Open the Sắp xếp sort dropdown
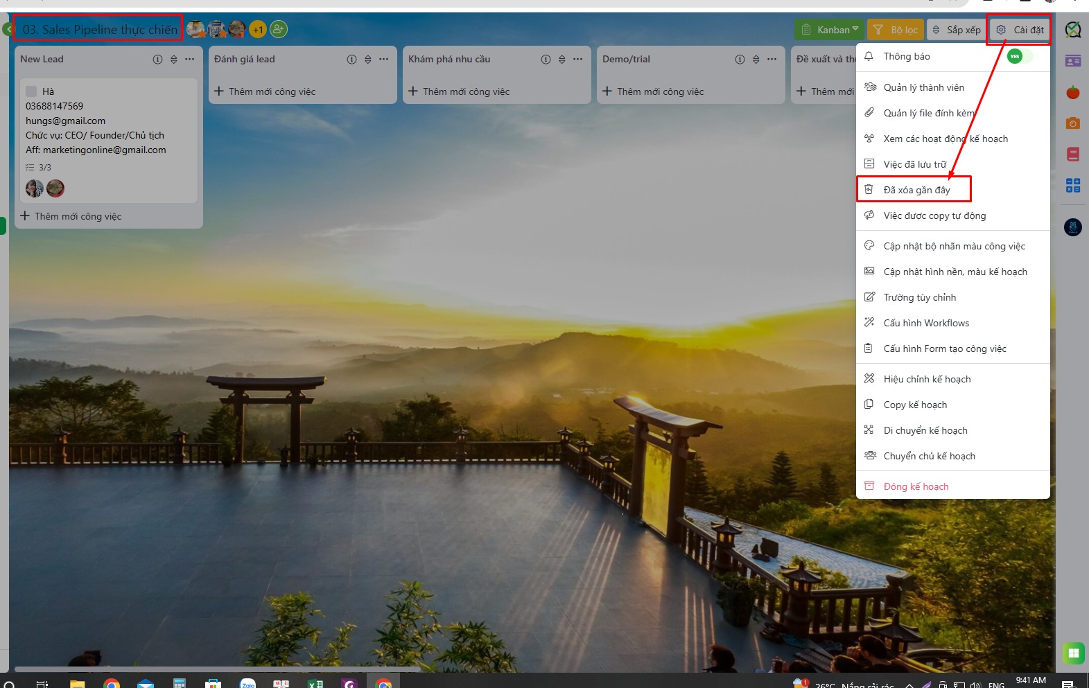Image resolution: width=1089 pixels, height=688 pixels. pos(957,30)
